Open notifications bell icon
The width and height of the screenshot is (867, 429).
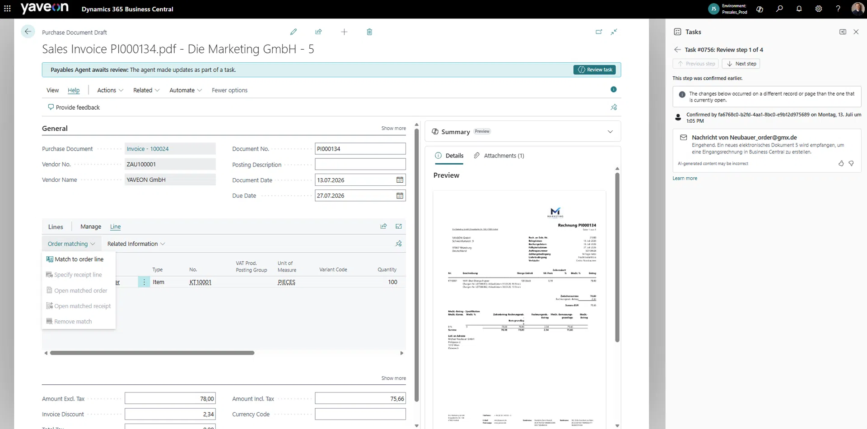click(799, 9)
